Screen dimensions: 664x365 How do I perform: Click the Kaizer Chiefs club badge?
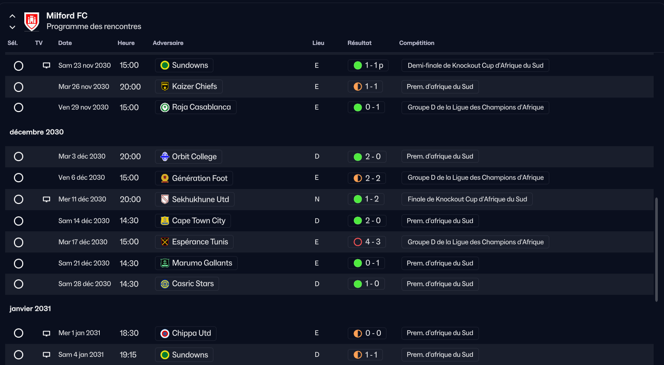(x=165, y=87)
